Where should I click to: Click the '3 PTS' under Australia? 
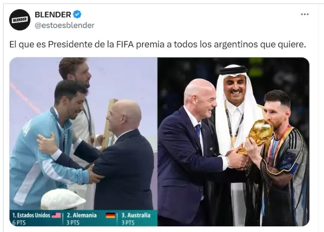click(128, 223)
